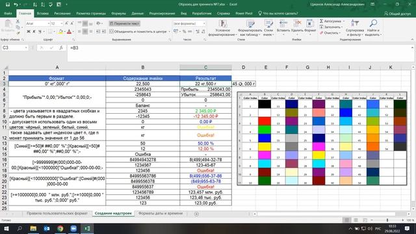This screenshot has height=234, width=416.
Task: Click the Insert Function fx icon
Action: point(61,47)
